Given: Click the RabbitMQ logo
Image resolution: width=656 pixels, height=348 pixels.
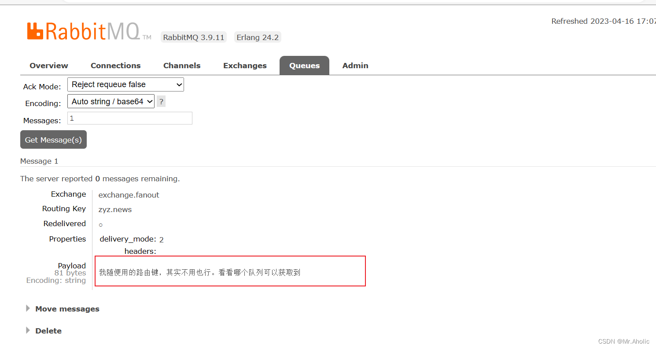Looking at the screenshot, I should [x=89, y=32].
